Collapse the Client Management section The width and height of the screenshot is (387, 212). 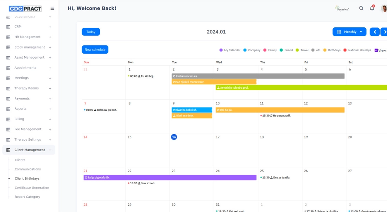point(50,150)
